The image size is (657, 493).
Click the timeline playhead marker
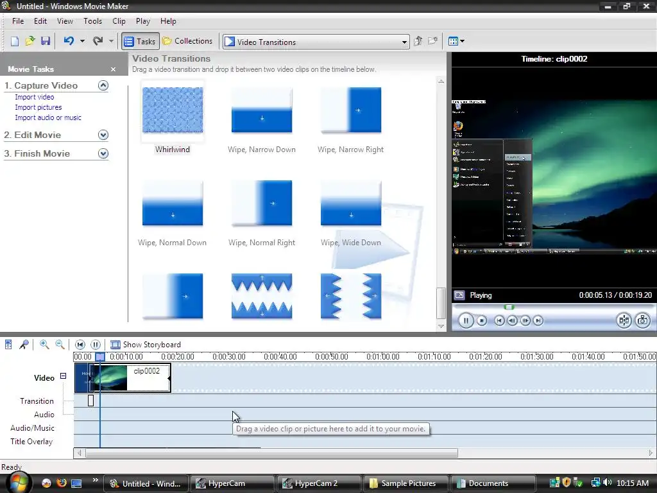(100, 357)
